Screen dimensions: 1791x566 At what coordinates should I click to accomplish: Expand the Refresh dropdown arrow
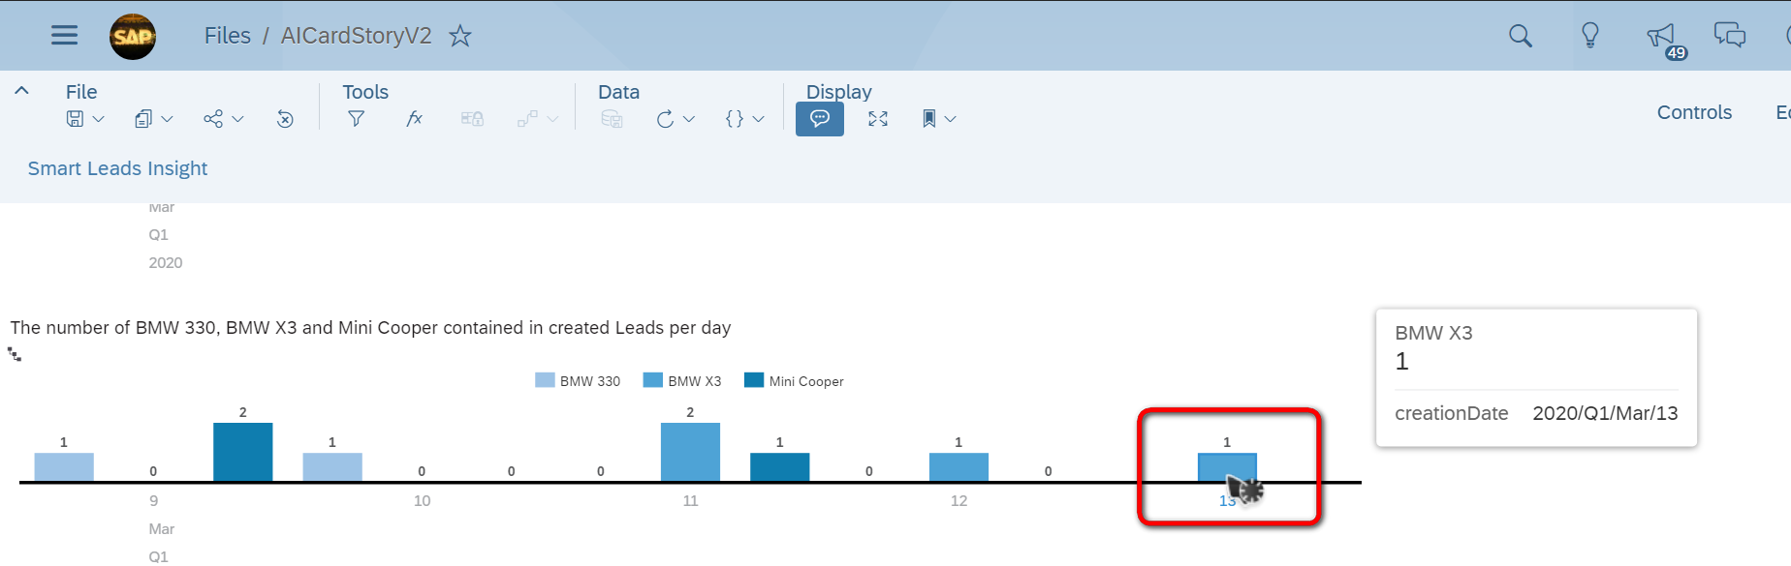tap(689, 119)
